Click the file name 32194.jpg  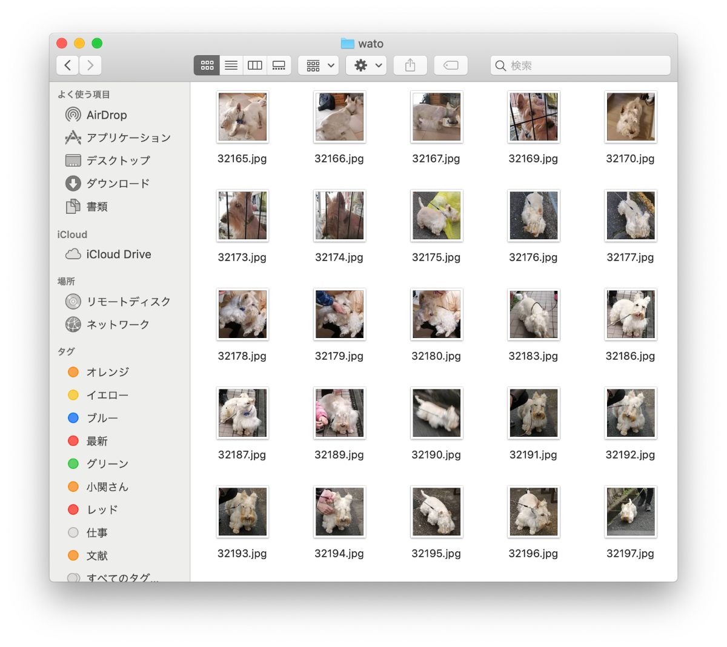(x=339, y=554)
